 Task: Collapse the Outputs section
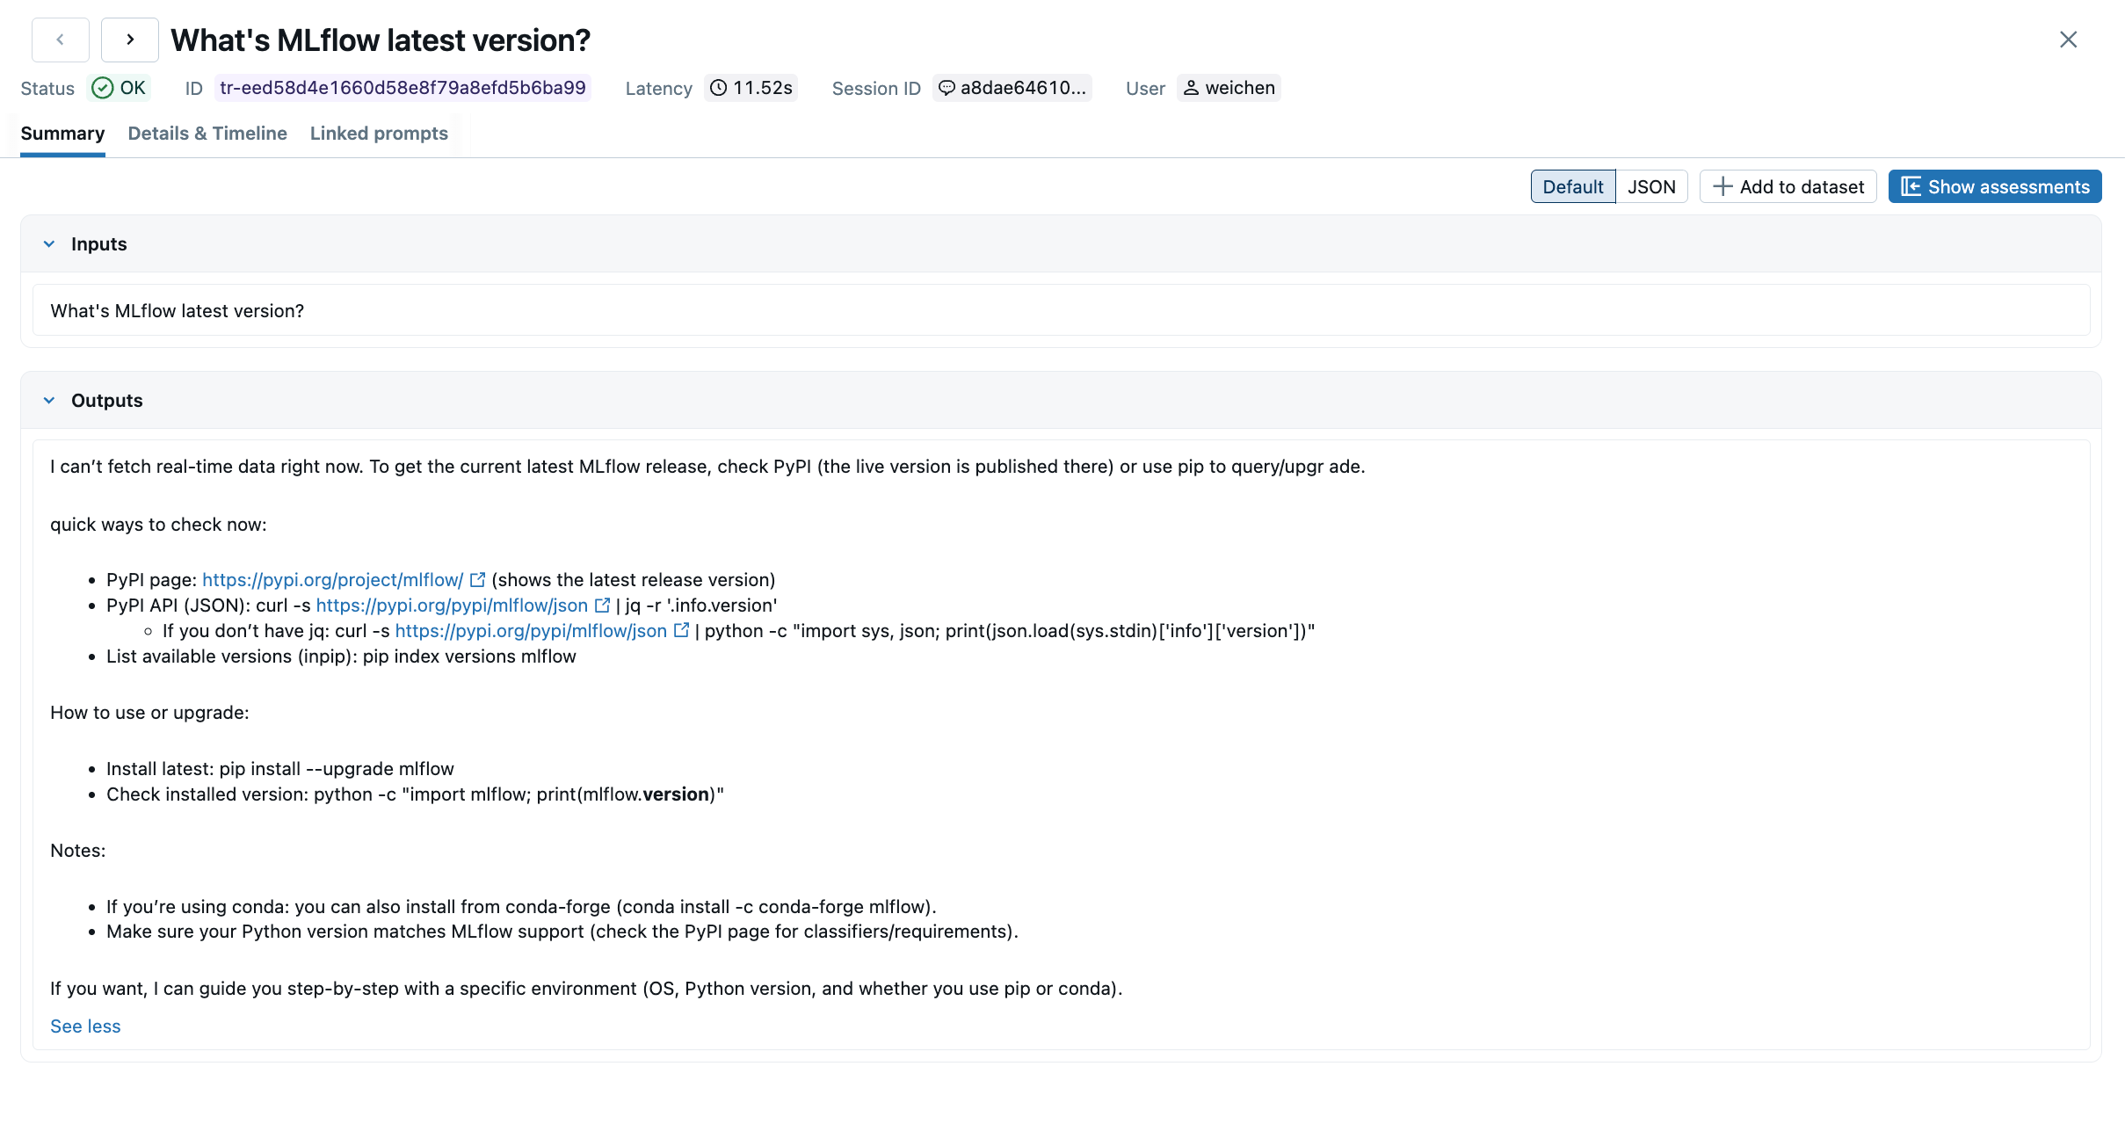click(x=49, y=401)
